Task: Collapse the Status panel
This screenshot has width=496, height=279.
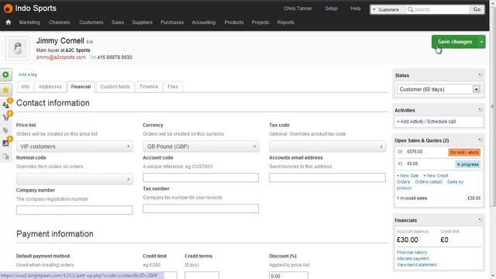Action: pos(480,74)
